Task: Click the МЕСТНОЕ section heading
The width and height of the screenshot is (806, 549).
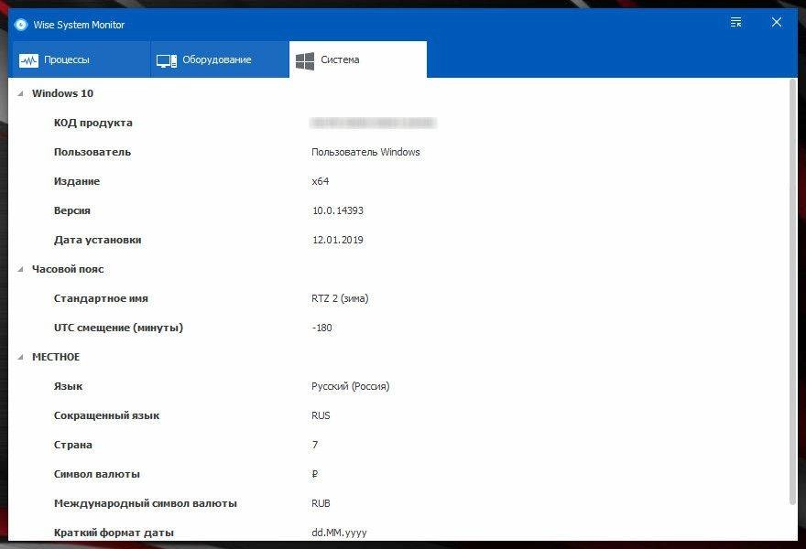Action: pos(56,357)
